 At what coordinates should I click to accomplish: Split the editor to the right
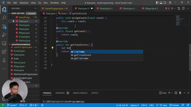(x=183, y=8)
